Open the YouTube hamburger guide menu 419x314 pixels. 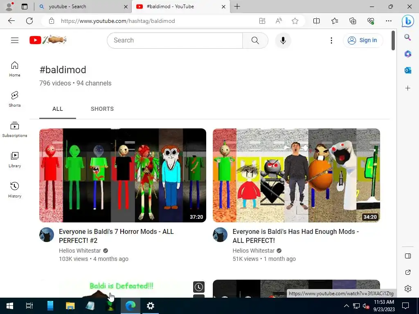click(15, 40)
